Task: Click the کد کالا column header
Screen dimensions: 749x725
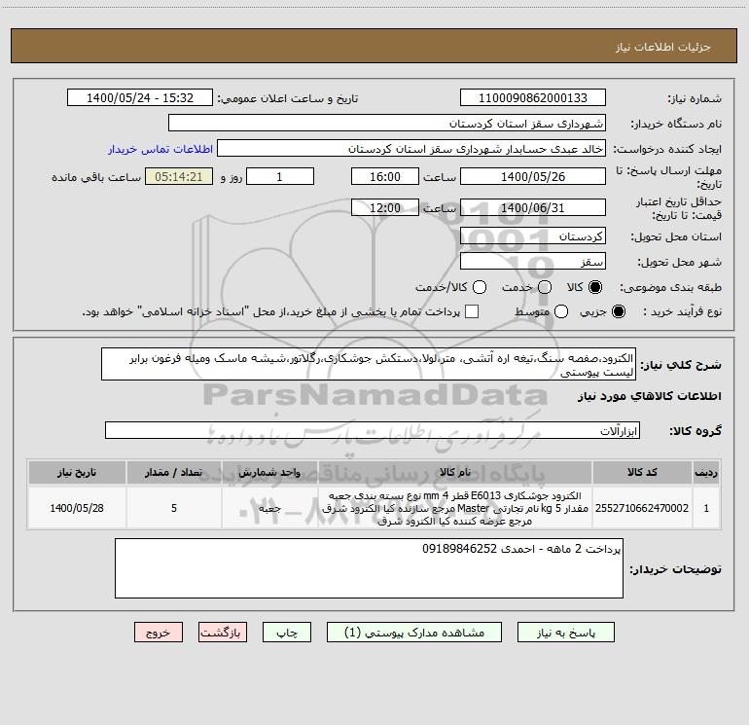Action: pyautogui.click(x=642, y=472)
